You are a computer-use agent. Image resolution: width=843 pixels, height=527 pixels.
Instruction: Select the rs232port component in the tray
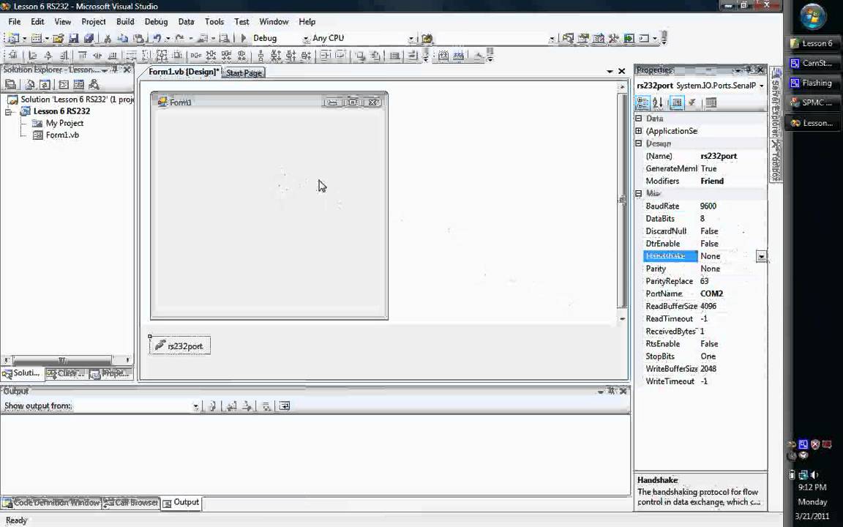tap(180, 345)
